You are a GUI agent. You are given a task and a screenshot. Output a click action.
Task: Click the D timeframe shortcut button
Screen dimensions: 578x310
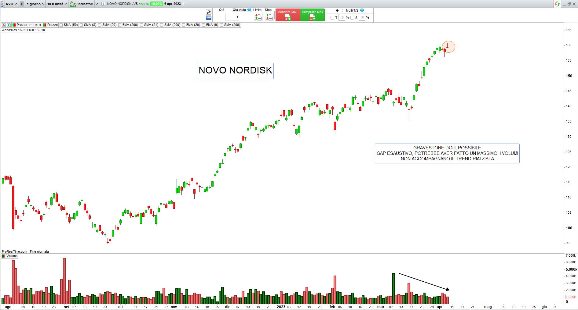coord(22,4)
